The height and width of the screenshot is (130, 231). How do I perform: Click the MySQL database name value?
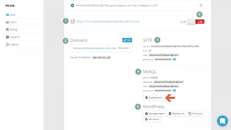pyautogui.click(x=169, y=82)
